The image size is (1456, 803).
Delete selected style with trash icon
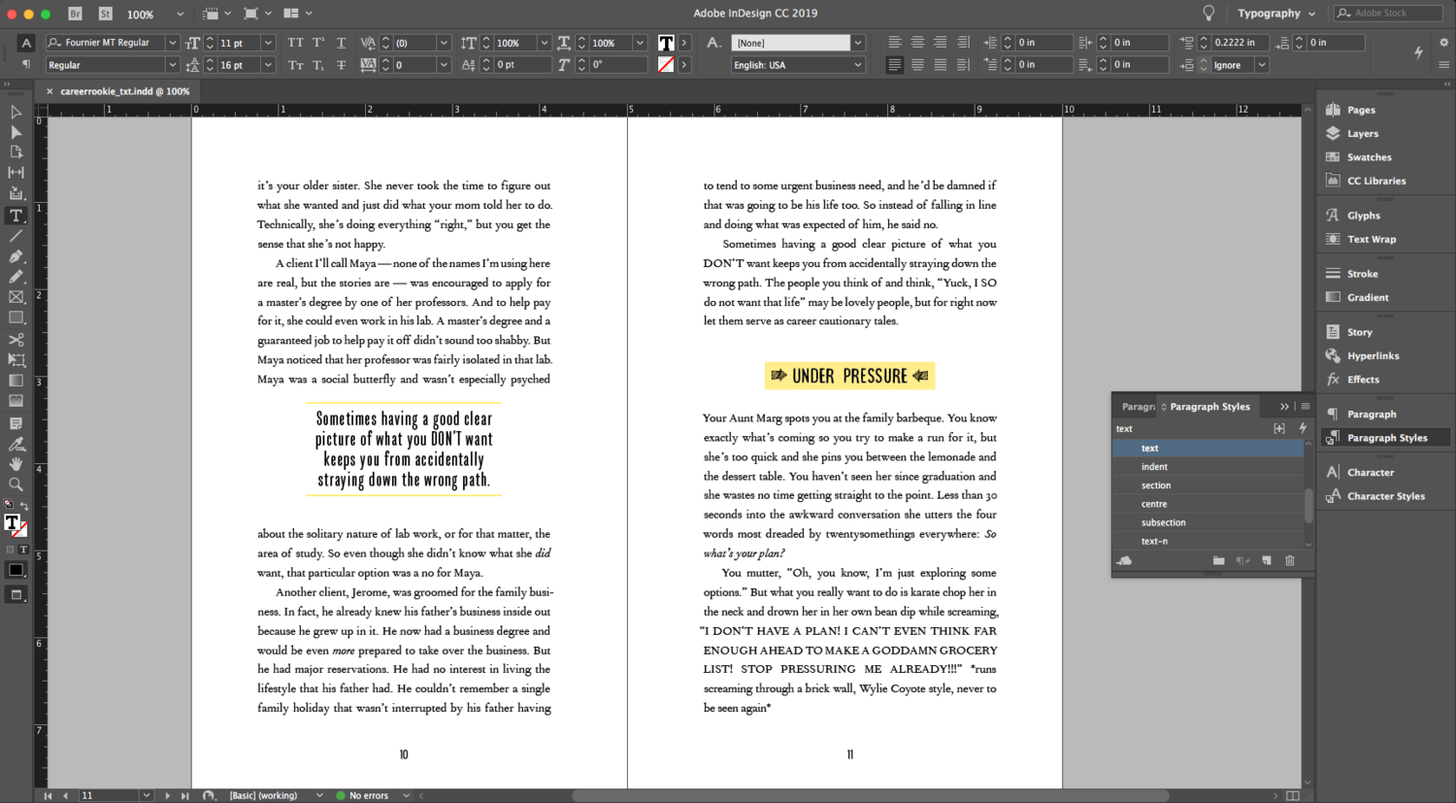(1289, 561)
